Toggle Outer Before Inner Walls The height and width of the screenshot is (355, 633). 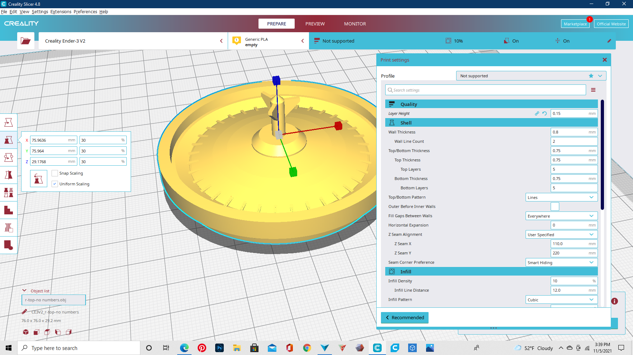555,206
